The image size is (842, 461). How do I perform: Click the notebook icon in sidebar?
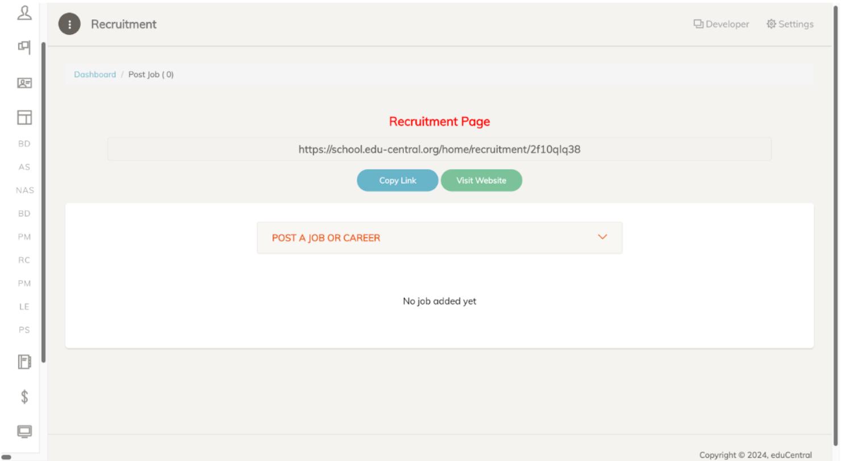point(24,362)
